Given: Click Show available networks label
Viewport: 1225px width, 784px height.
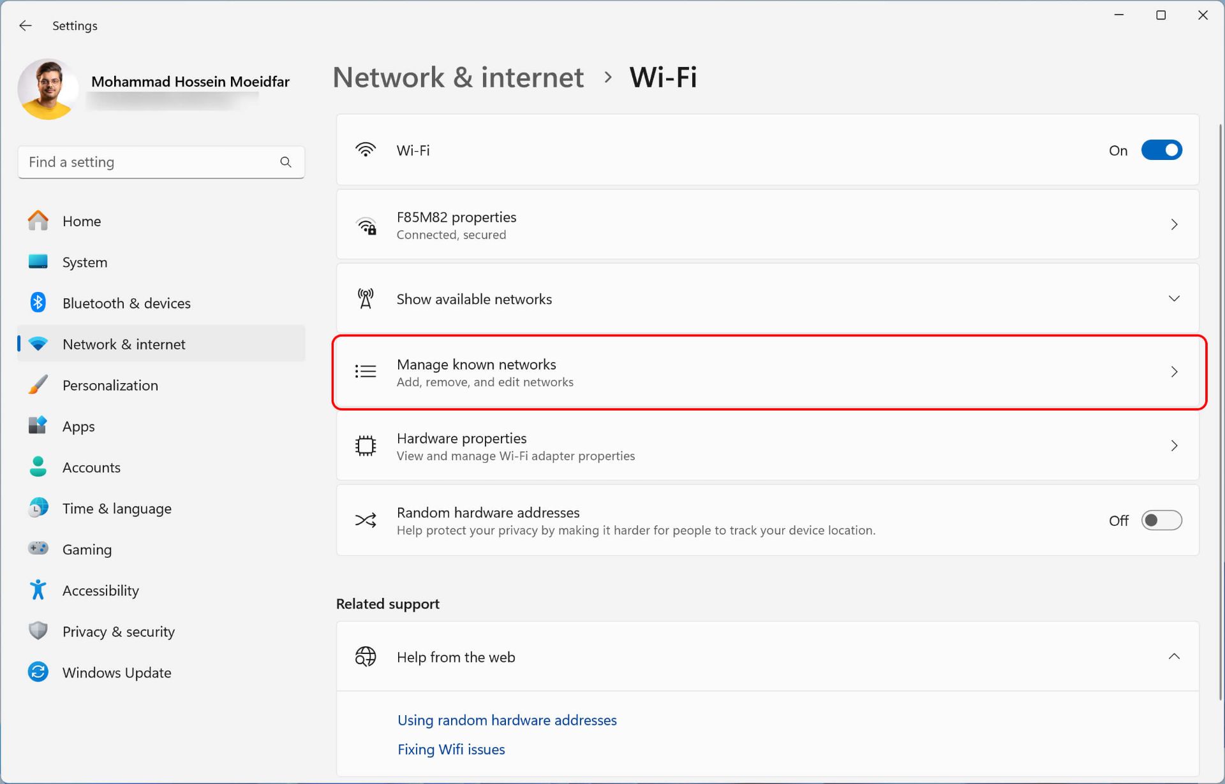Looking at the screenshot, I should [x=474, y=299].
